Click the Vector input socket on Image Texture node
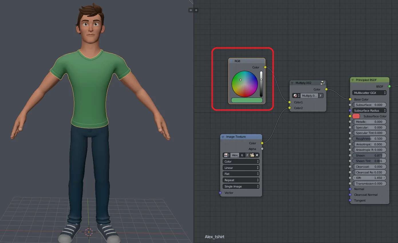The width and height of the screenshot is (398, 243). (x=220, y=193)
